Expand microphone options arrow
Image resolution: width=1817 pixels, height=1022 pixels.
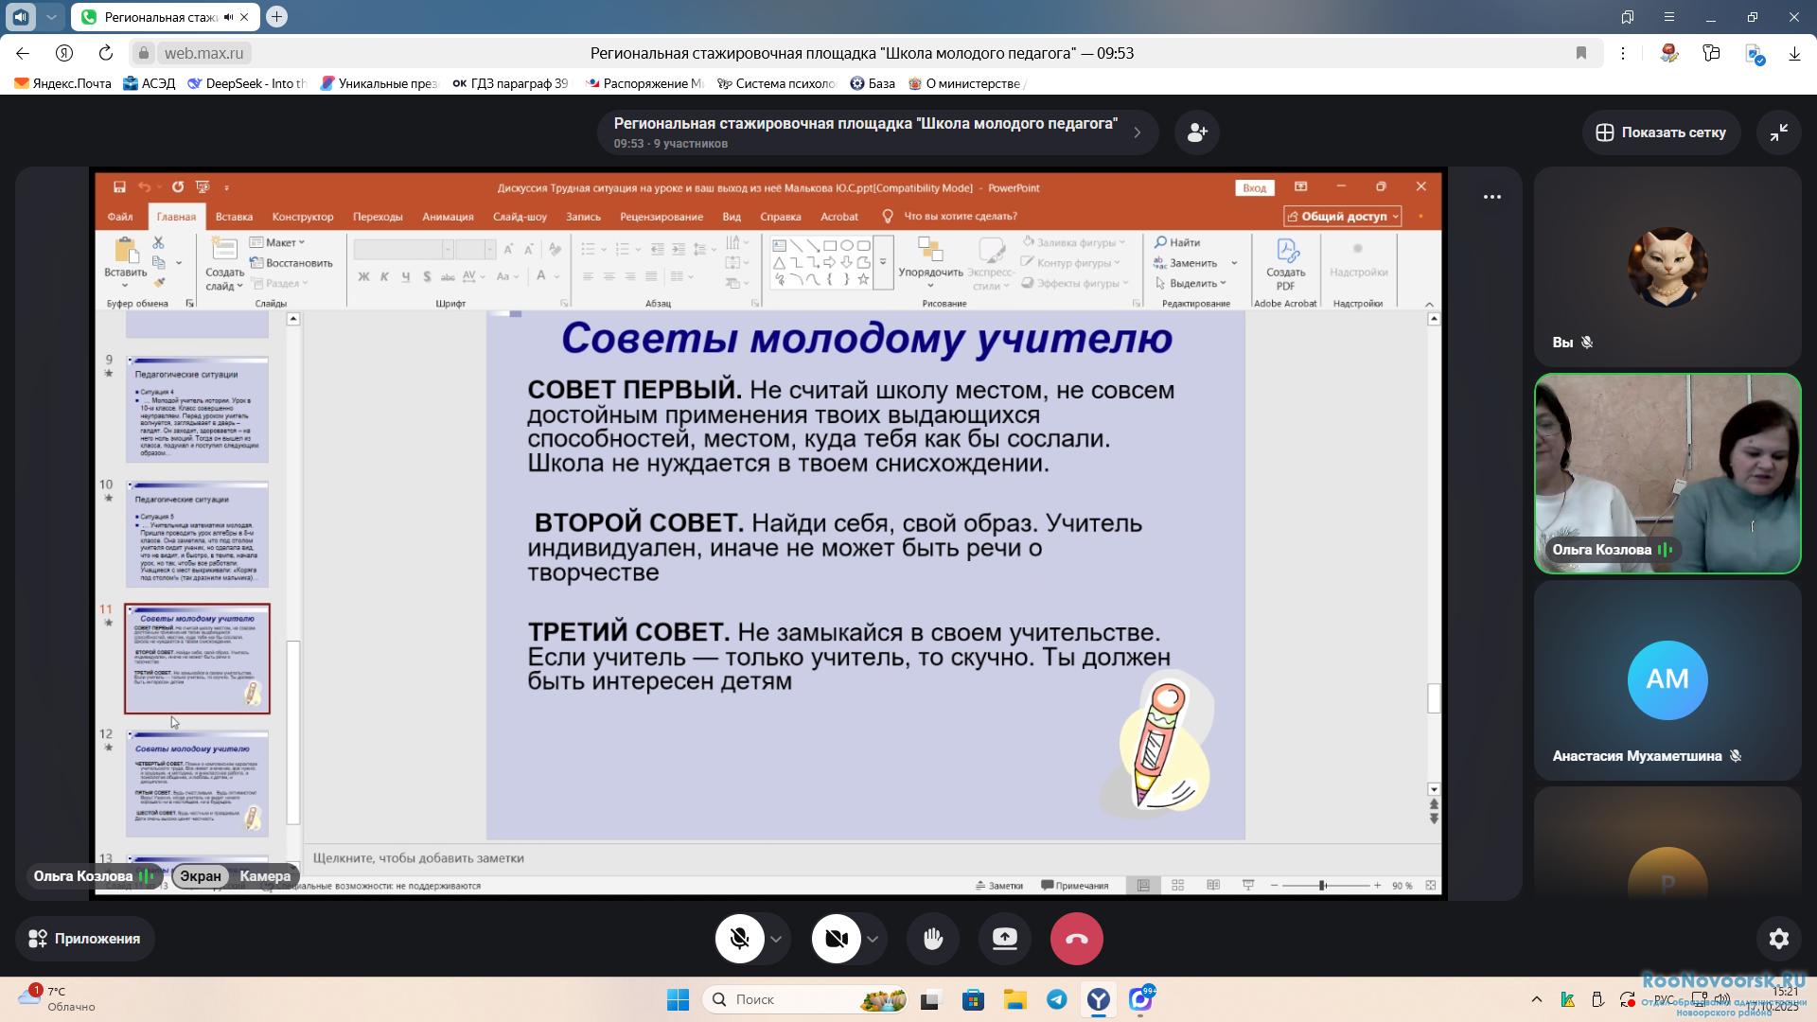point(776,940)
